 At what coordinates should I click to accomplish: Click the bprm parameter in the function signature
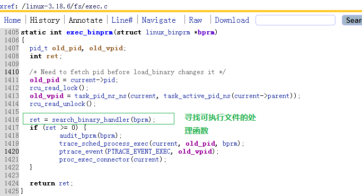tap(206, 32)
